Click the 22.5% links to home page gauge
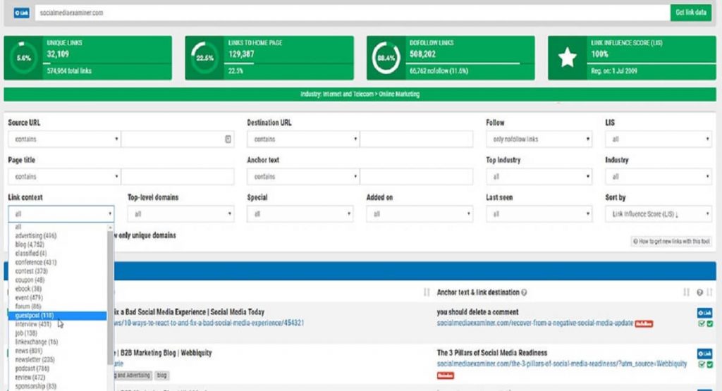722x391 pixels. [205, 58]
